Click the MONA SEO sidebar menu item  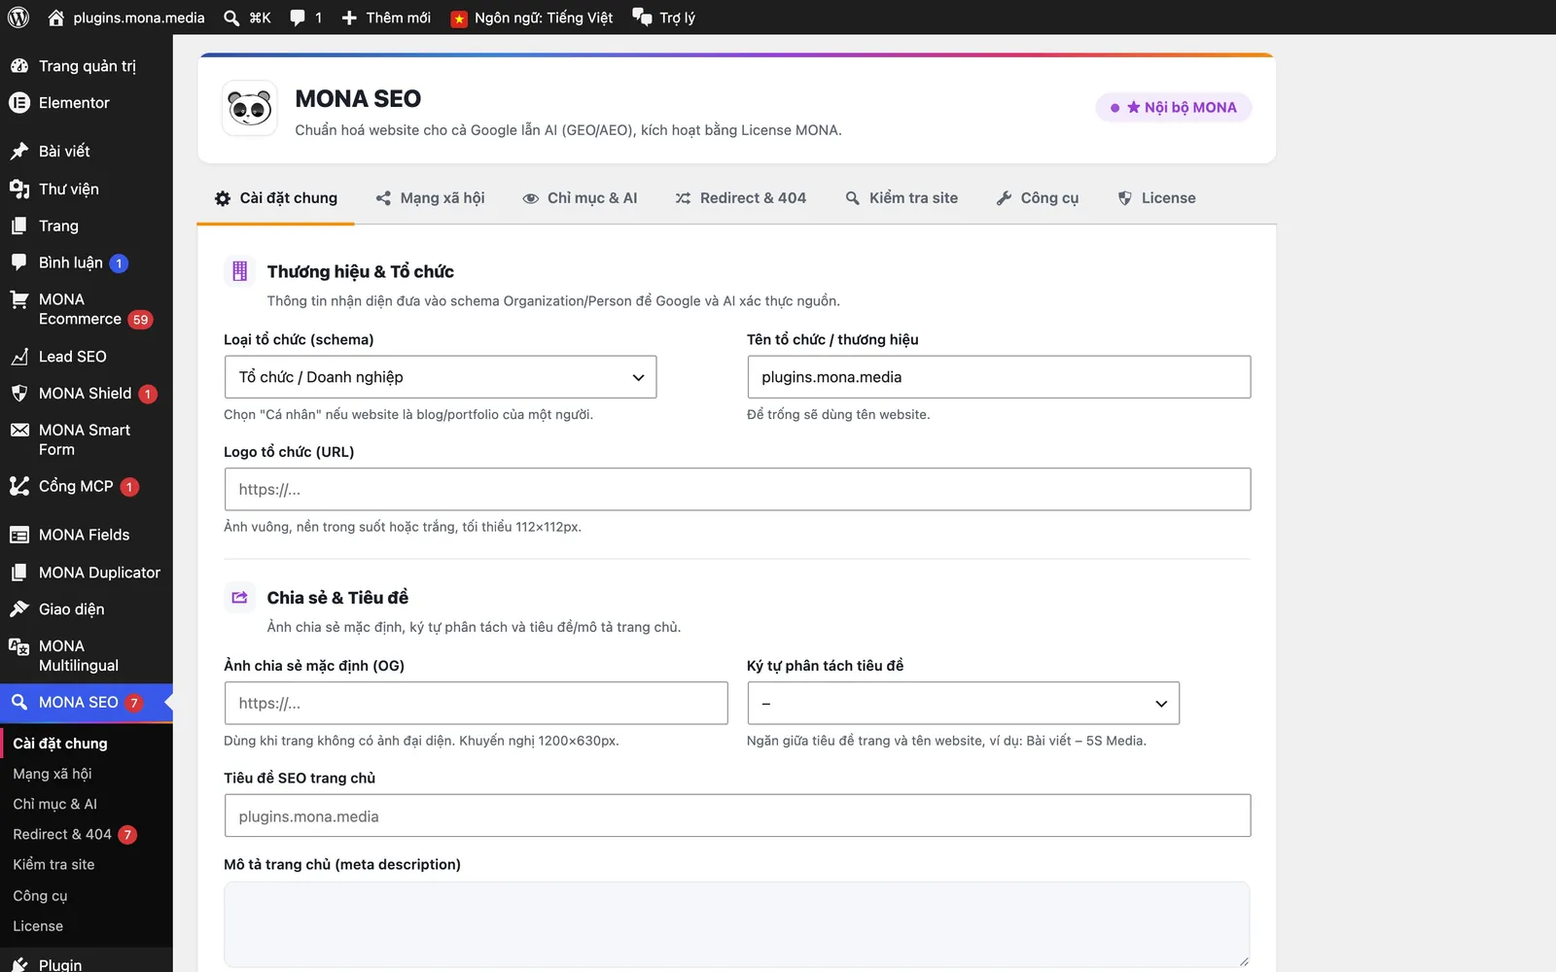tap(87, 703)
